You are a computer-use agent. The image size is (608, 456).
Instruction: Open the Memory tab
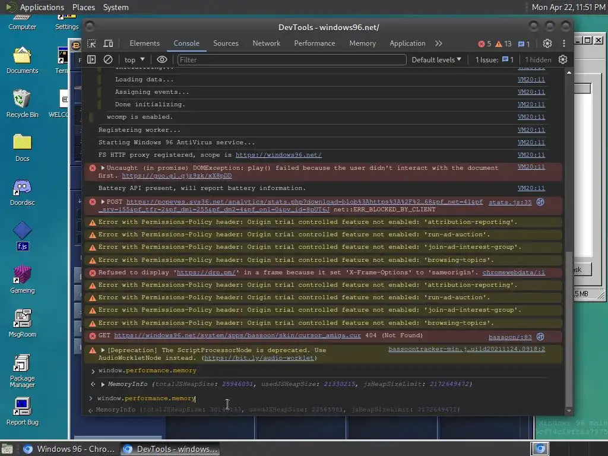click(x=363, y=43)
